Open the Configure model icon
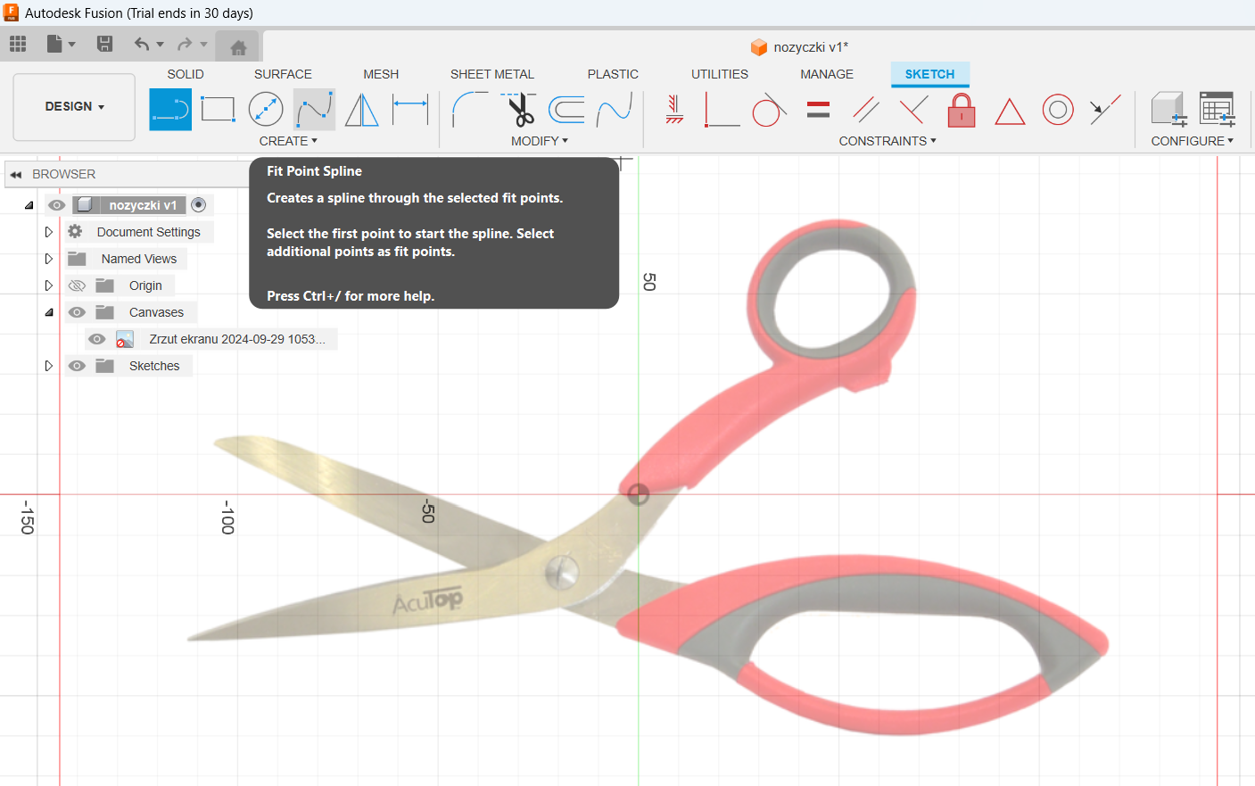 point(1168,110)
